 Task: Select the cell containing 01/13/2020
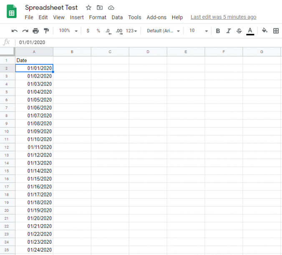34,163
